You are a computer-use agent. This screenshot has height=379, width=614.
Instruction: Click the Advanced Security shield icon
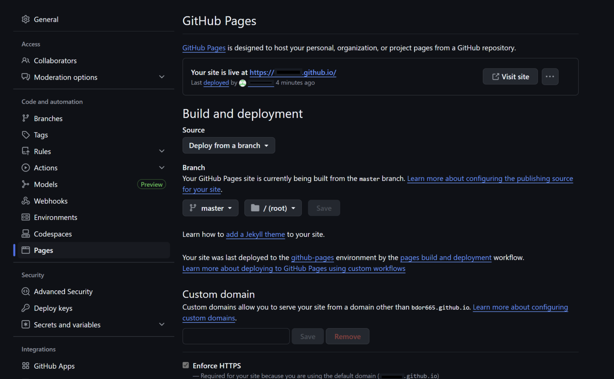(26, 291)
